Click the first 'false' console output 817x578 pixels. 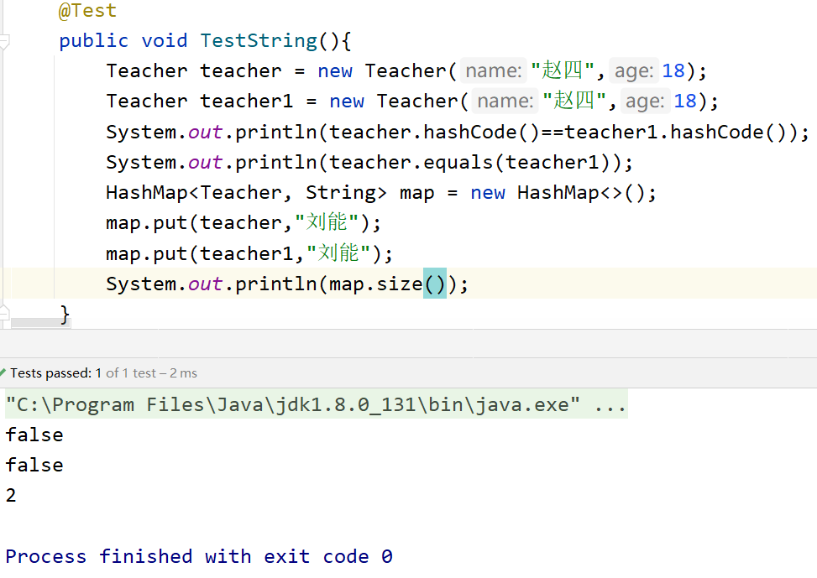tap(34, 435)
